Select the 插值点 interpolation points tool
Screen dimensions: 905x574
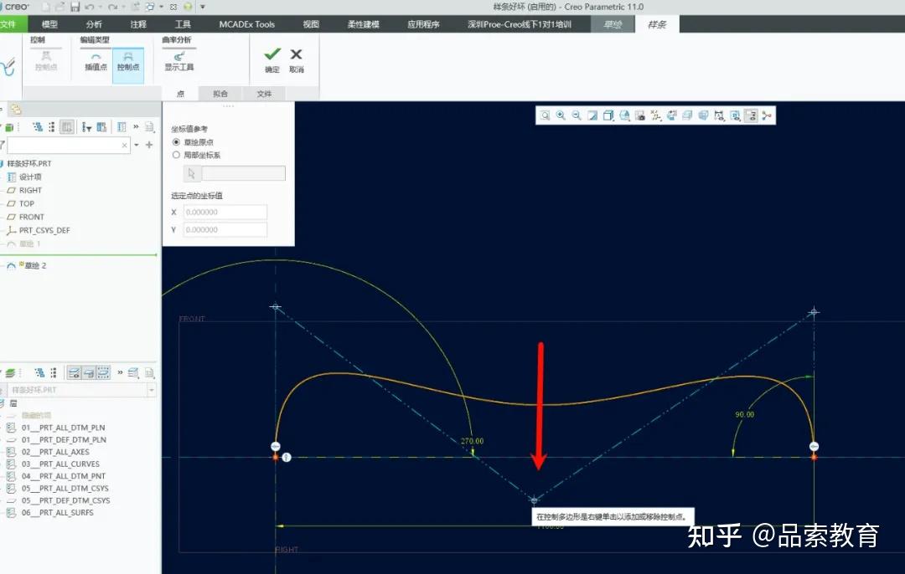pyautogui.click(x=95, y=64)
